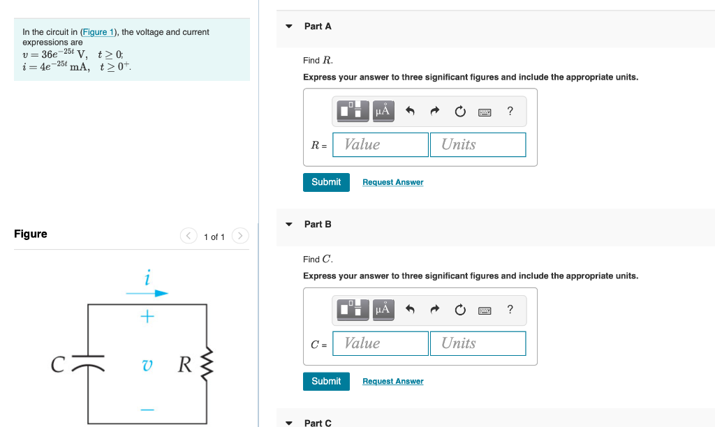Click the Value input field for R

click(380, 144)
